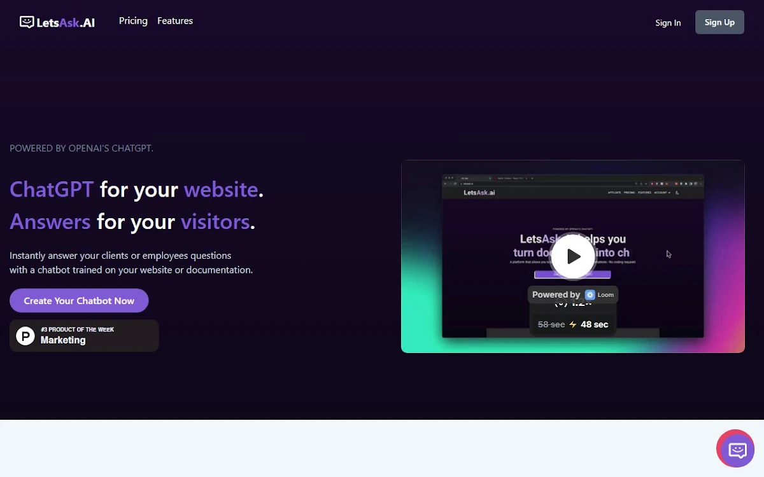764x477 pixels.
Task: Open the Pricing page
Action: 133,21
